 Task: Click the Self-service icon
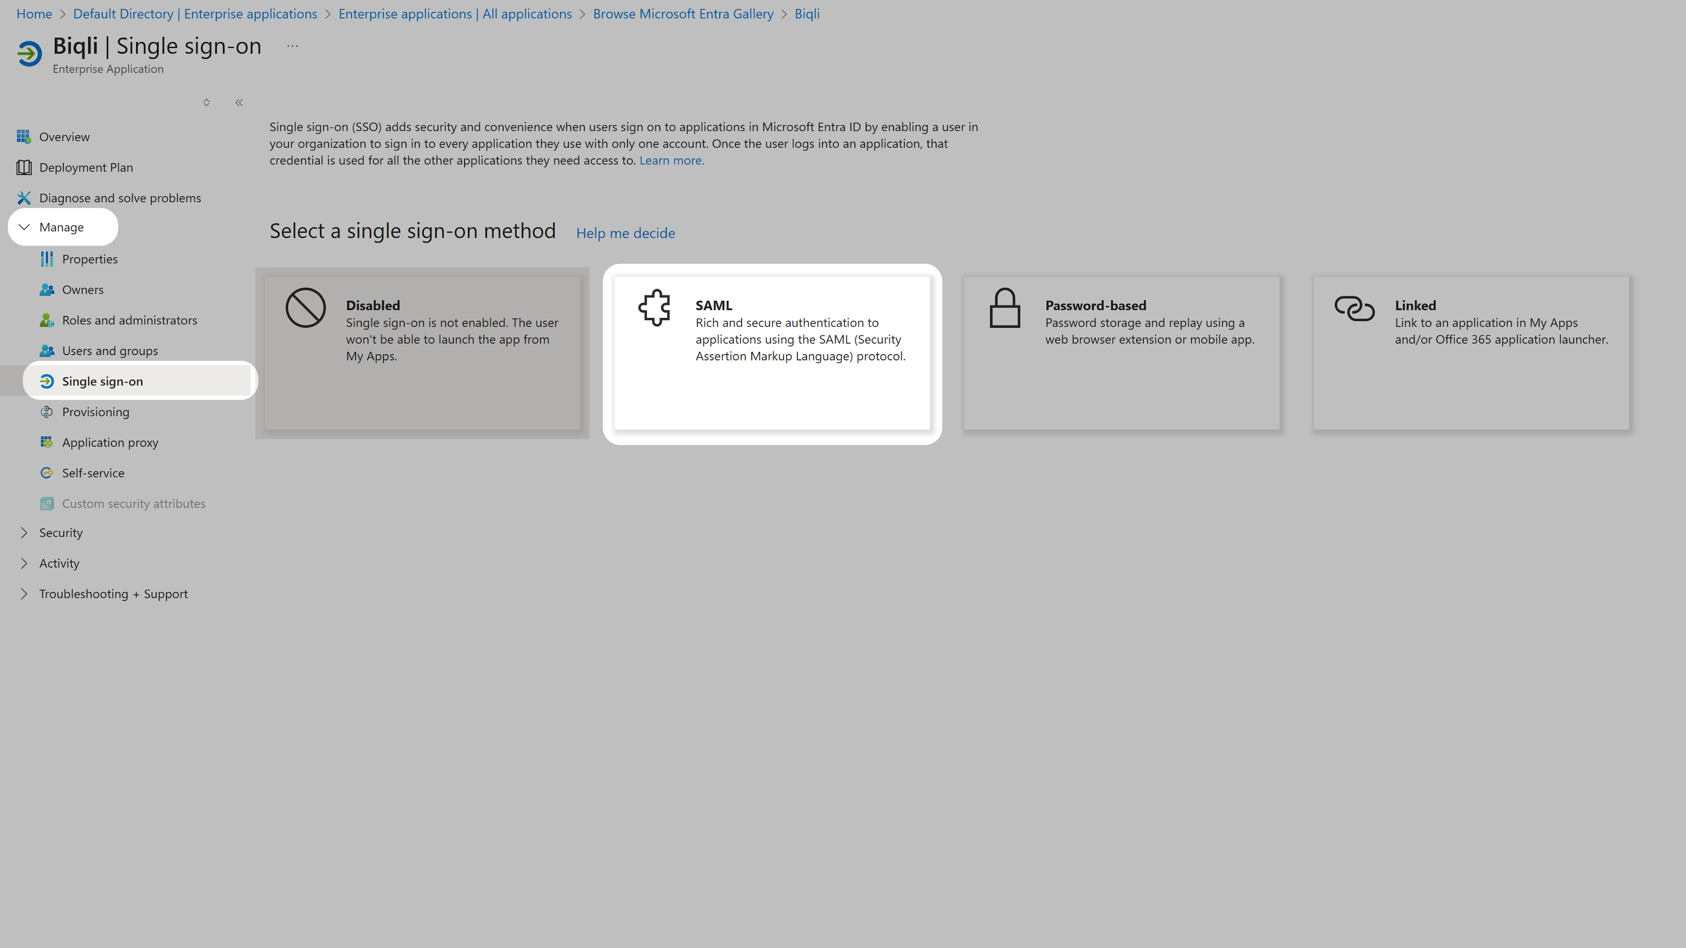click(47, 473)
